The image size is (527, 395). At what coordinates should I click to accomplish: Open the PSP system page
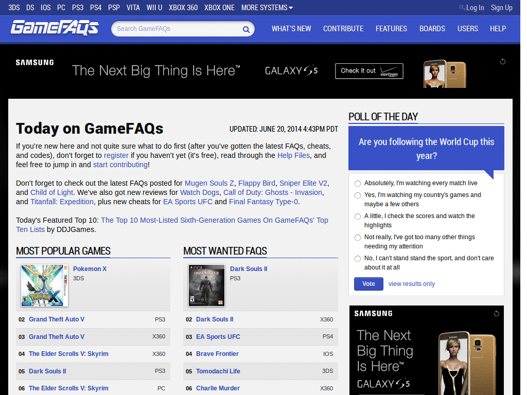(x=114, y=7)
